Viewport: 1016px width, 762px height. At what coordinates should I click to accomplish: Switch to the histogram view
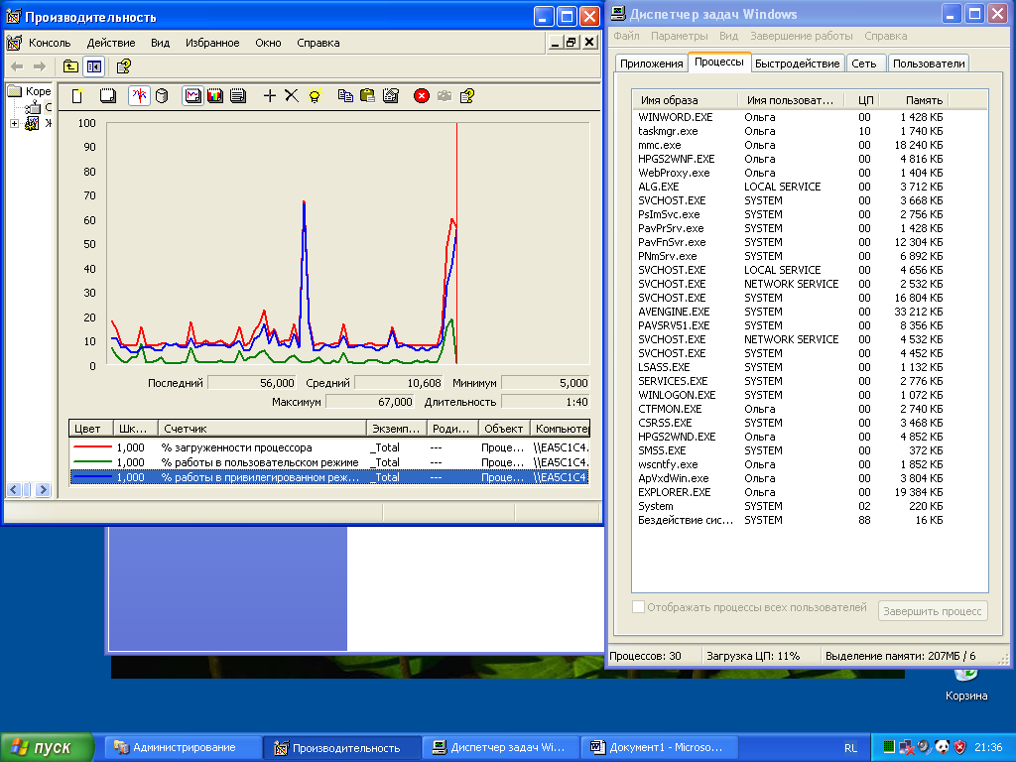(215, 95)
